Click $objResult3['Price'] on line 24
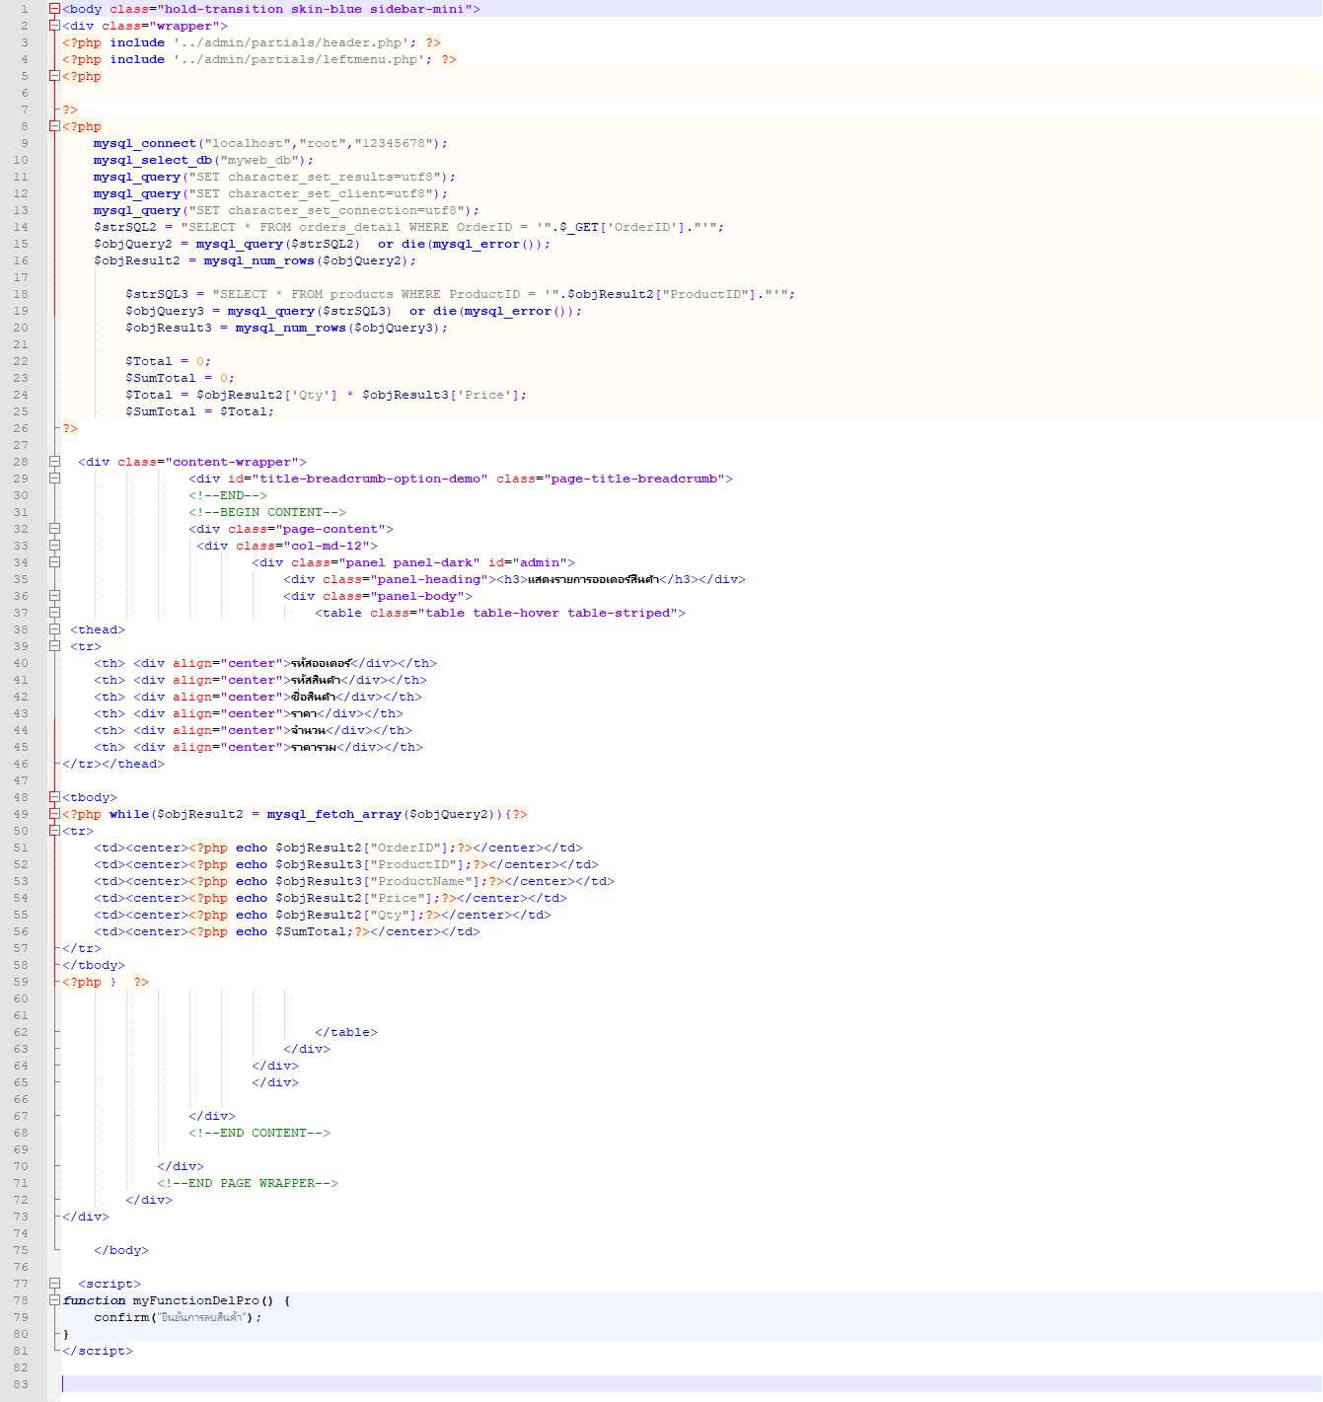 441,395
